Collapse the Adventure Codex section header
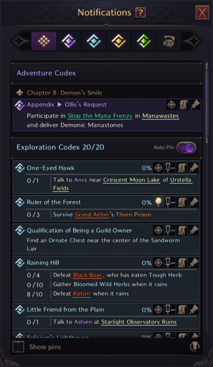This screenshot has width=213, height=367. click(106, 73)
